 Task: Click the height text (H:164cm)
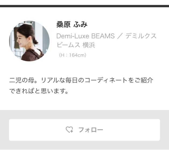point(72,55)
